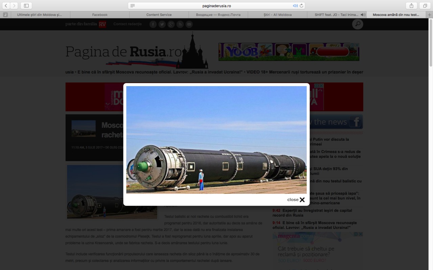Reload the paginaderusia.ro page
This screenshot has height=270, width=433.
click(x=301, y=6)
